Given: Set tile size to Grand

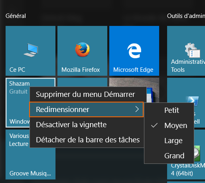Looking at the screenshot, I should click(169, 156).
